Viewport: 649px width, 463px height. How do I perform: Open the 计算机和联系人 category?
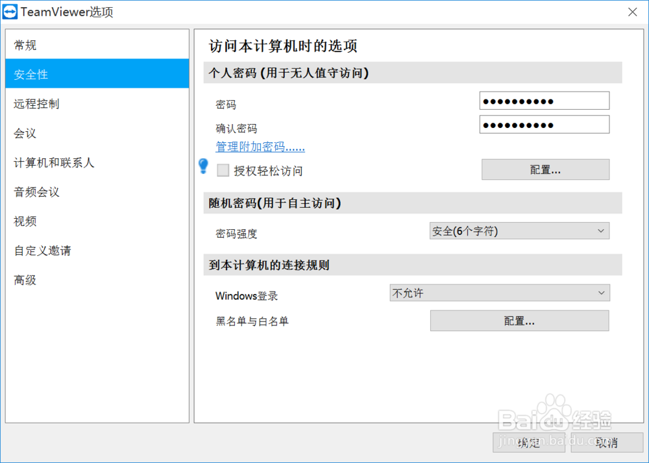(x=97, y=162)
